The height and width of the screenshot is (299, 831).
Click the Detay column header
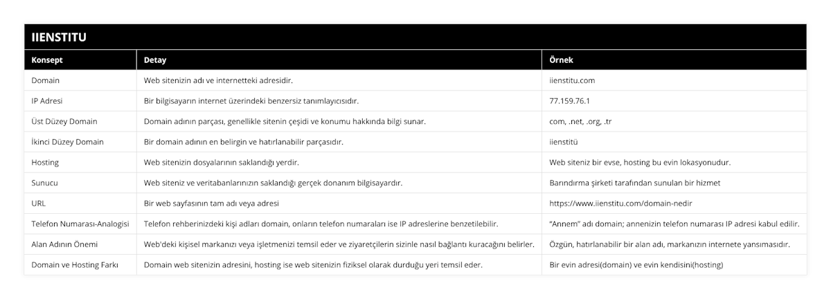click(154, 60)
